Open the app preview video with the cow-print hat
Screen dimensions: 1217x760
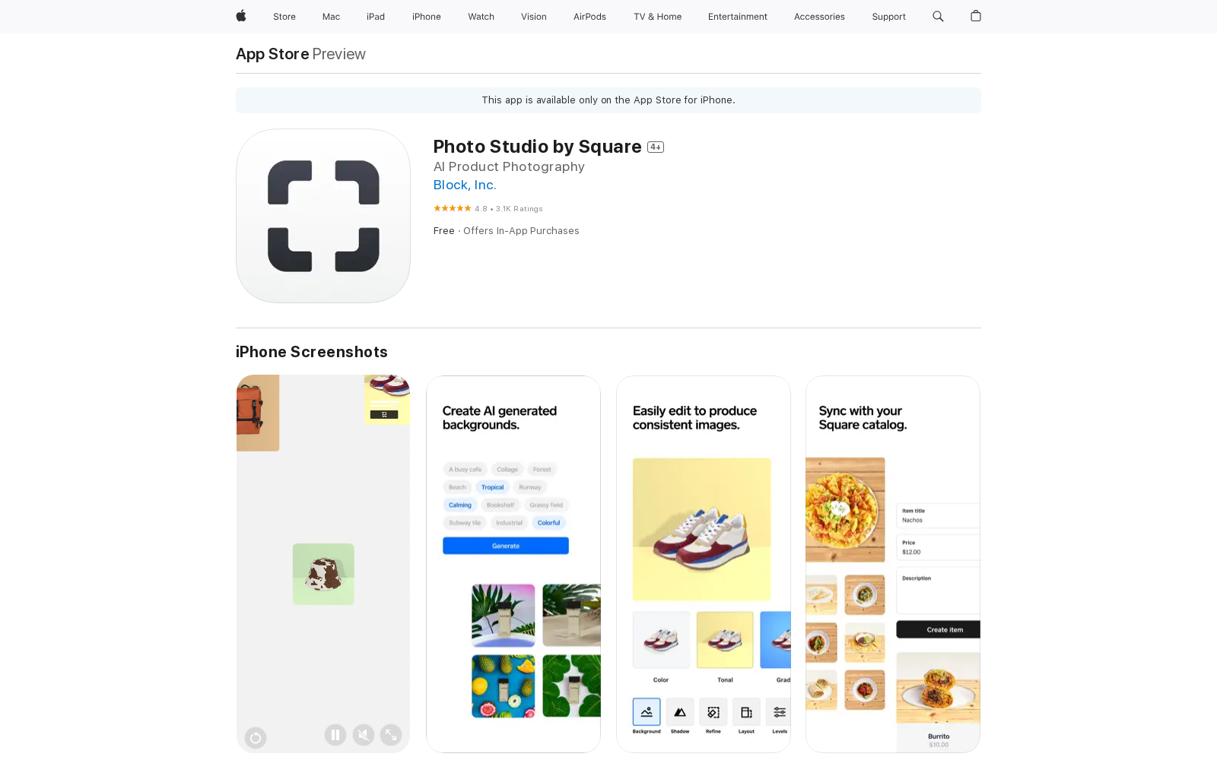pyautogui.click(x=323, y=564)
